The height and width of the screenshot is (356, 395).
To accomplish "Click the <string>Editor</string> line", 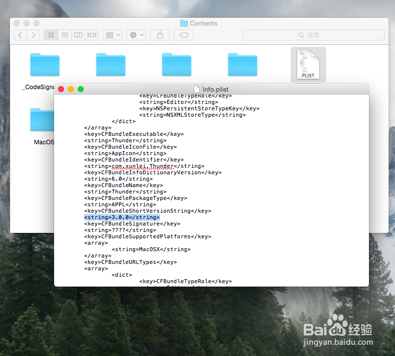I will tap(179, 102).
